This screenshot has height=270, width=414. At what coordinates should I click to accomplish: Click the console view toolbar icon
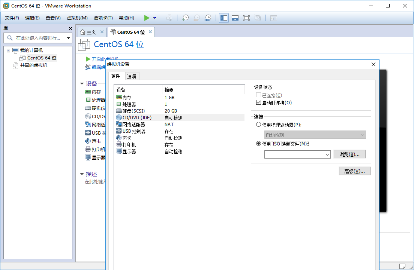click(x=235, y=18)
